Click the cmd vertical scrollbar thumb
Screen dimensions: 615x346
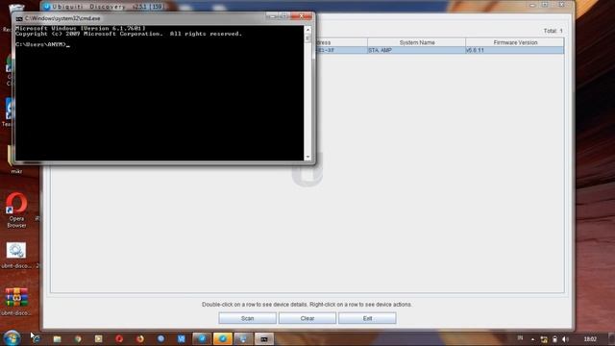[307, 38]
